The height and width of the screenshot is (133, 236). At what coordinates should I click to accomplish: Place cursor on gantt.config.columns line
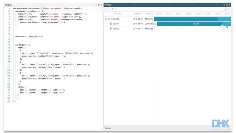point(29,11)
